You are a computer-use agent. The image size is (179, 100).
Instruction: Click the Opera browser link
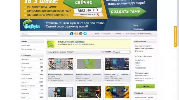coord(137,63)
